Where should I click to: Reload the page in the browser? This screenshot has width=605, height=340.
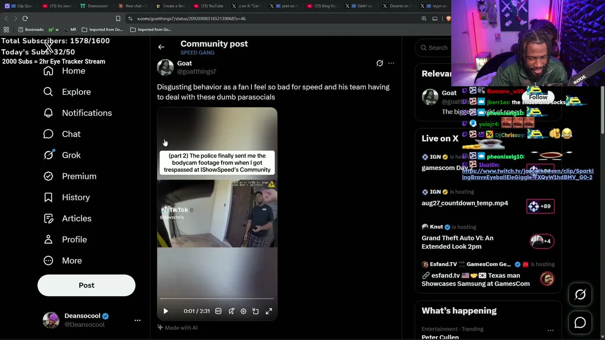click(x=25, y=18)
